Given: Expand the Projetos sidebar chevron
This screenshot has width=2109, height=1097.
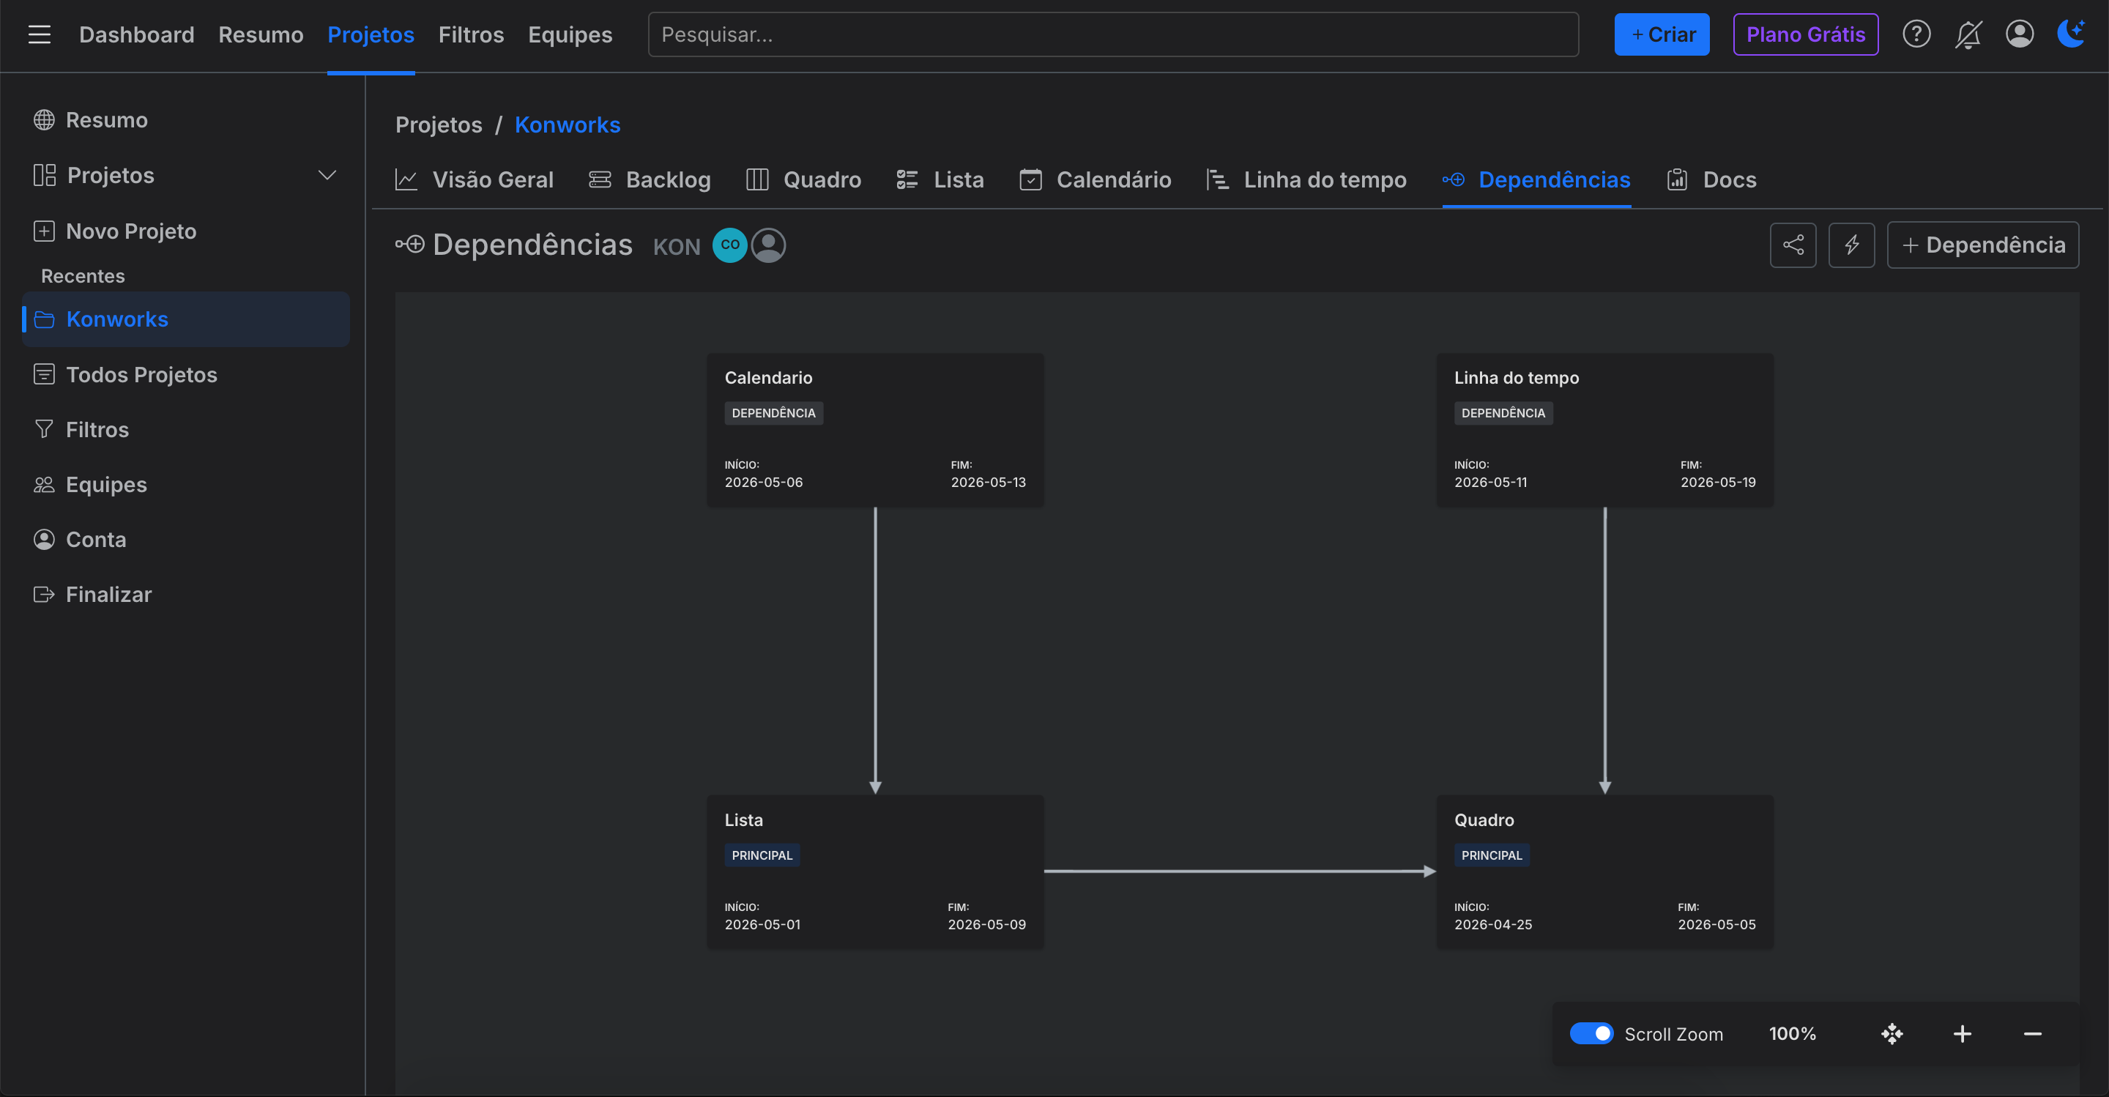Looking at the screenshot, I should coord(327,175).
